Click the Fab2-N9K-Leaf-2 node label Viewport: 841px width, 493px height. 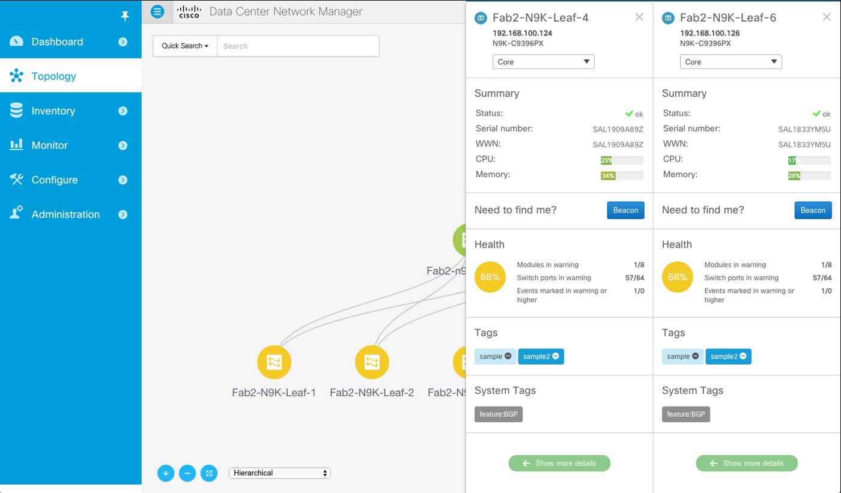coord(372,393)
